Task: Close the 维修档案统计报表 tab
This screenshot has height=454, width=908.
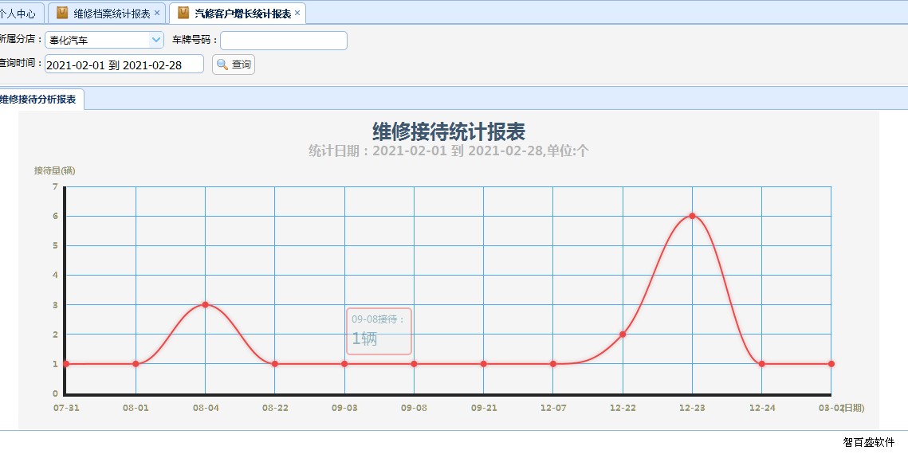Action: click(x=157, y=14)
